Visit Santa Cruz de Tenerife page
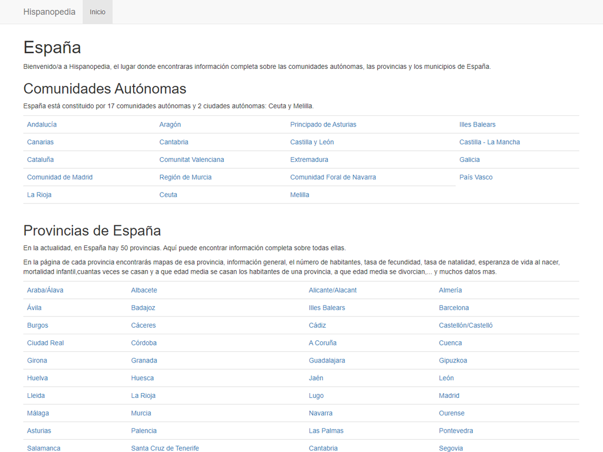The image size is (603, 452). click(x=165, y=448)
